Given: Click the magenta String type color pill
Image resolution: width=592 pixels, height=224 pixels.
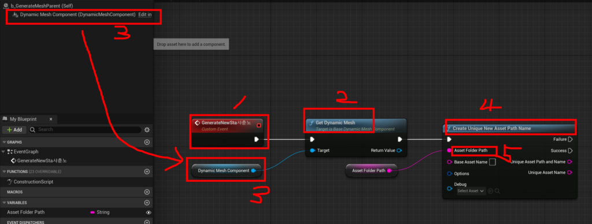Looking at the screenshot, I should pyautogui.click(x=92, y=212).
